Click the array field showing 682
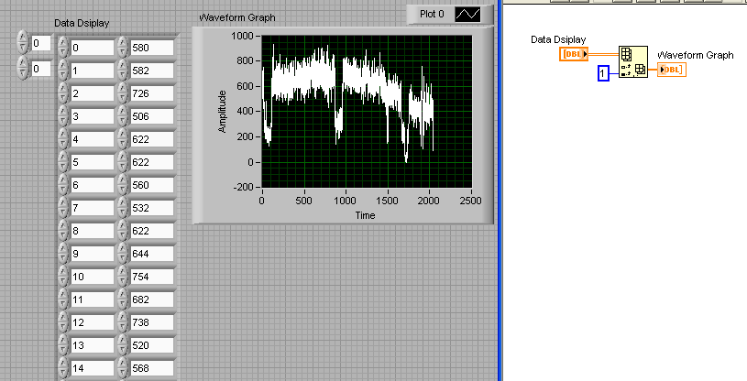747x381 pixels. 152,299
